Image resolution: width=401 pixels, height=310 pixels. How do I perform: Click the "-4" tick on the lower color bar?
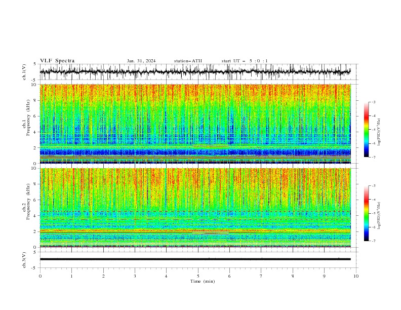pos(374,200)
